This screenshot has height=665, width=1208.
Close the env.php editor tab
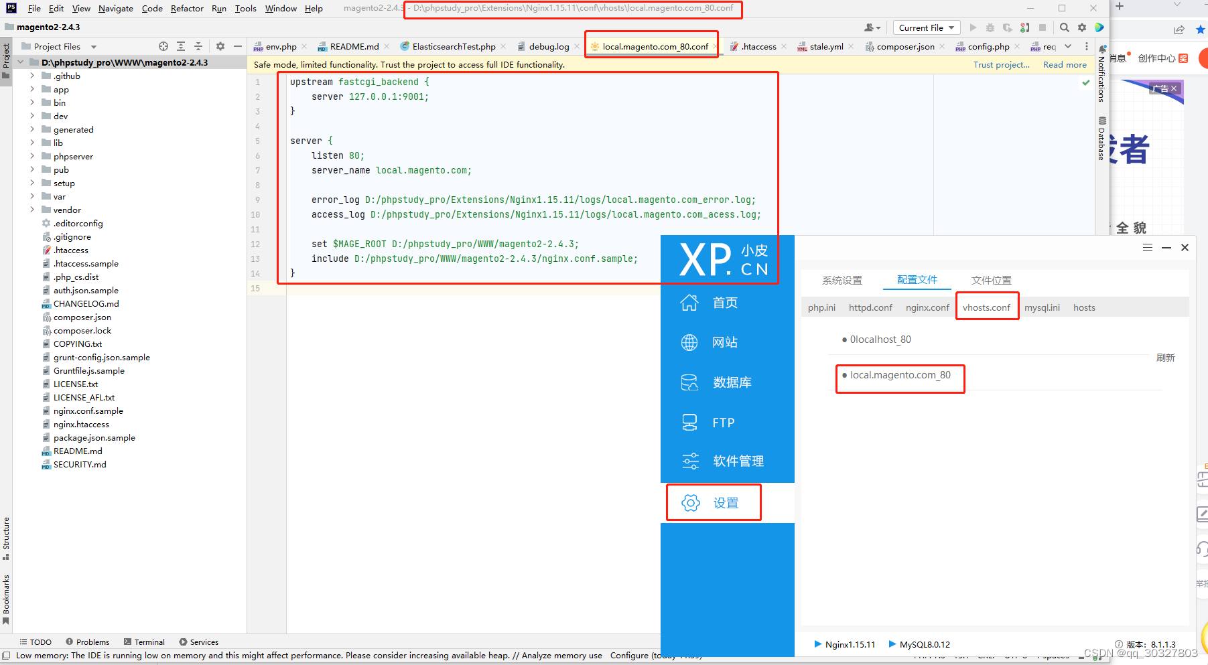tap(304, 46)
